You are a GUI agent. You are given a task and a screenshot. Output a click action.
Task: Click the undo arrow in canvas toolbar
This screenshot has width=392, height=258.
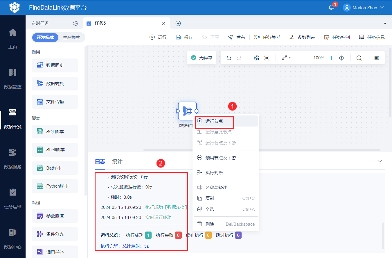click(x=229, y=58)
